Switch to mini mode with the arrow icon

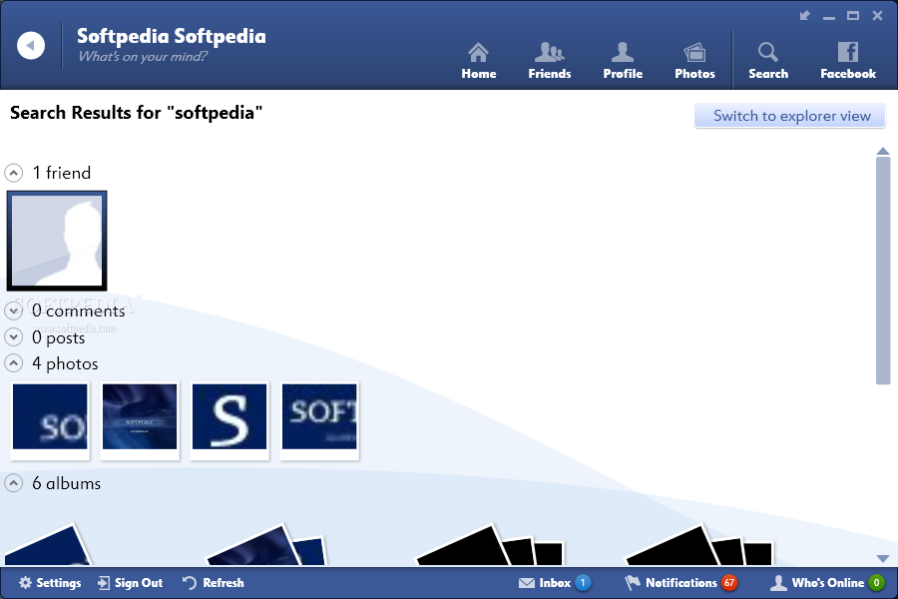(x=805, y=16)
